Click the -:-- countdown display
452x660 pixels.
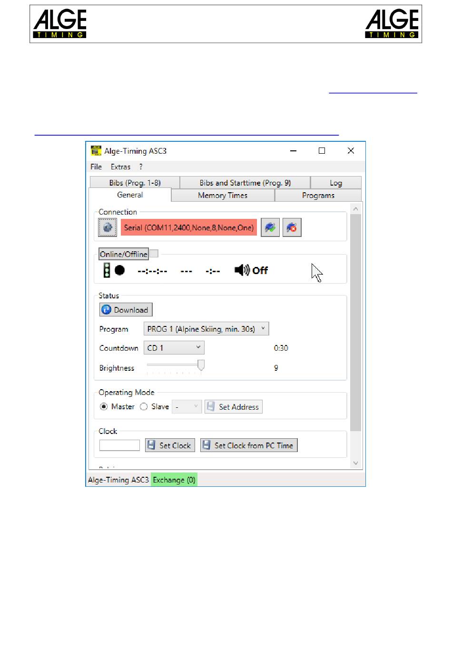click(x=213, y=271)
